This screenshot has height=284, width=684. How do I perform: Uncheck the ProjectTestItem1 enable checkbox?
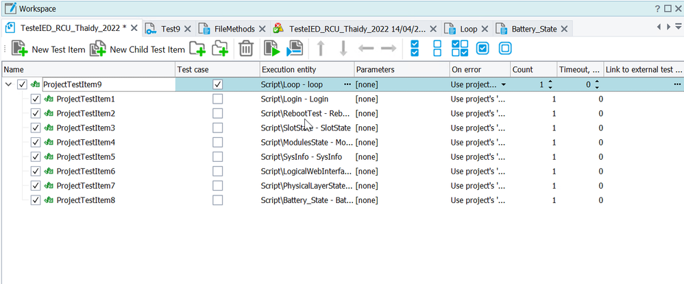click(x=36, y=99)
